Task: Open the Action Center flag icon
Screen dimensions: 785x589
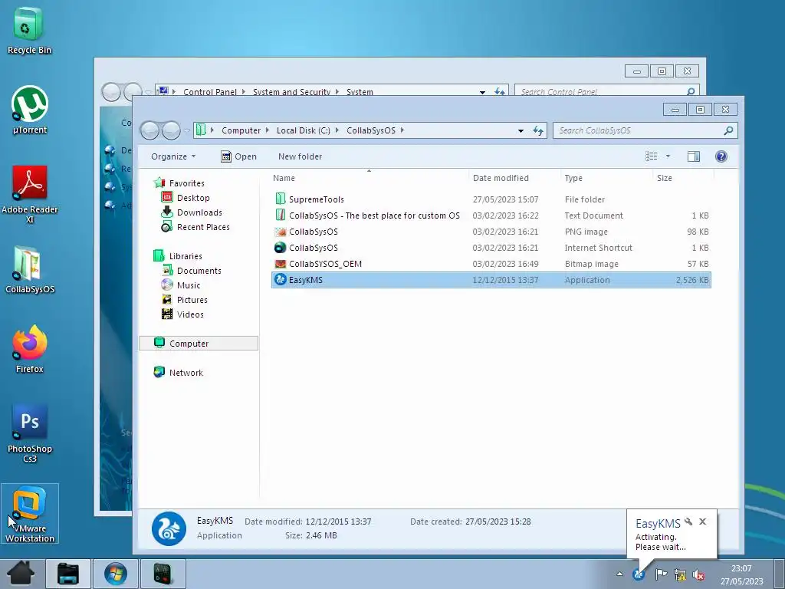Action: tap(661, 574)
